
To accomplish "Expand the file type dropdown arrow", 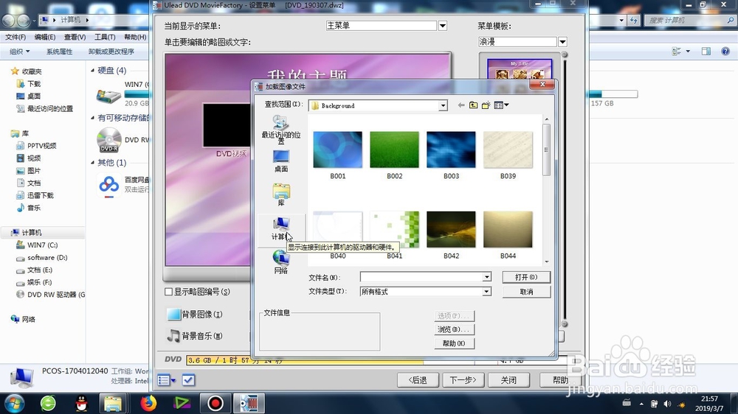I will (x=486, y=292).
